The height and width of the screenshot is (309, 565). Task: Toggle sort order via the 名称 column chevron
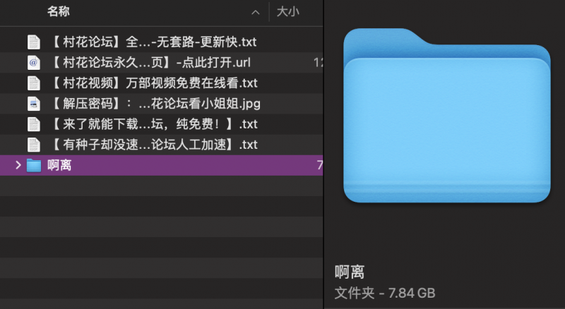pos(255,13)
